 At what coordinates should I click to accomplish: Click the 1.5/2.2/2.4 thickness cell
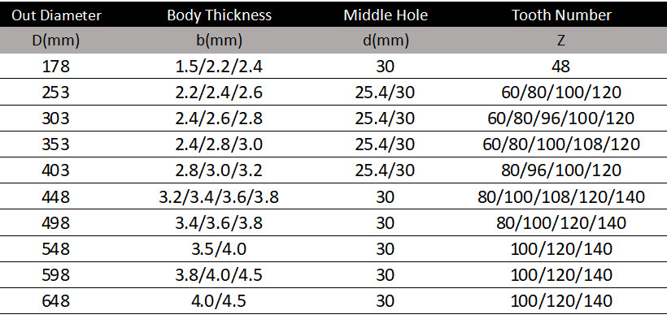(x=219, y=67)
